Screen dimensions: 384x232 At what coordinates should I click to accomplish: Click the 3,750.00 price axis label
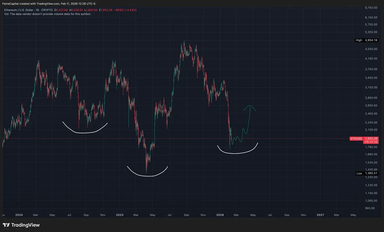[371, 69]
